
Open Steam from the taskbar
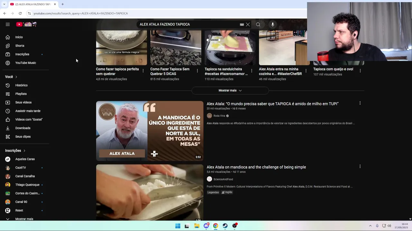[x=225, y=226]
